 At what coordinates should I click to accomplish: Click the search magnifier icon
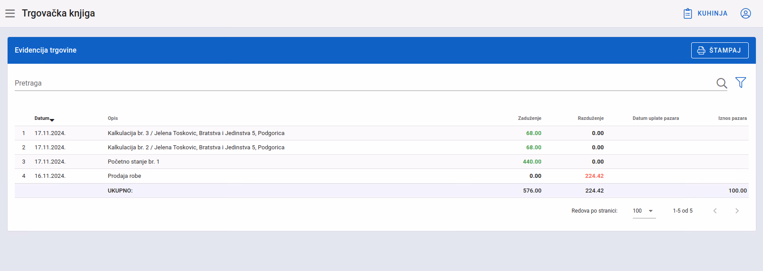[x=722, y=83]
